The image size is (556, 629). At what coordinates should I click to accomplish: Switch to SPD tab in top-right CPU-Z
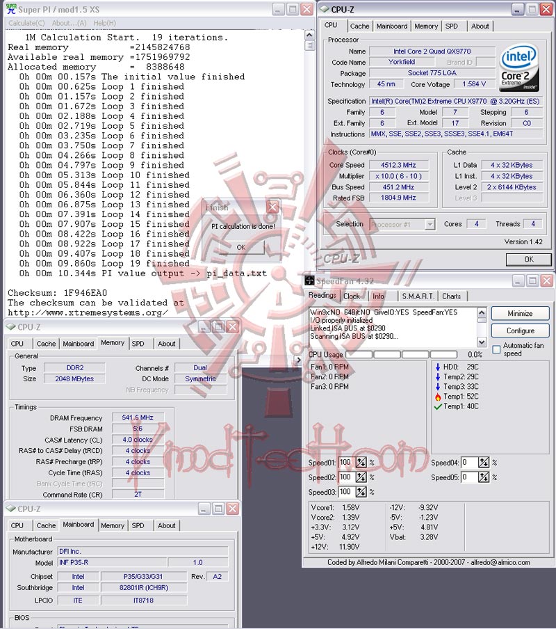(452, 26)
